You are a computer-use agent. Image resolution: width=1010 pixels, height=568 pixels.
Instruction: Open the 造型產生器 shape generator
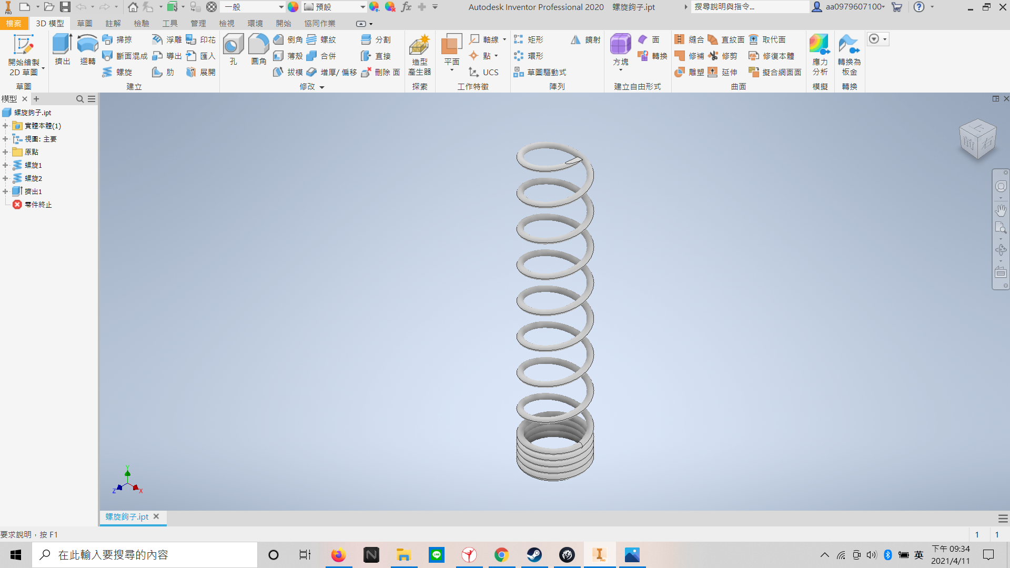click(x=419, y=55)
